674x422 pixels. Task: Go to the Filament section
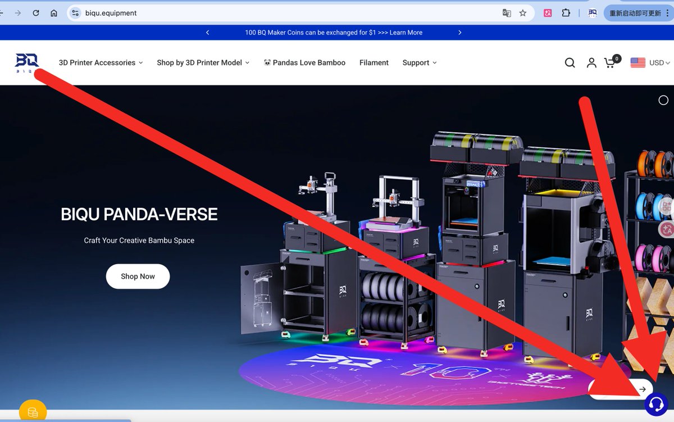[x=374, y=62]
